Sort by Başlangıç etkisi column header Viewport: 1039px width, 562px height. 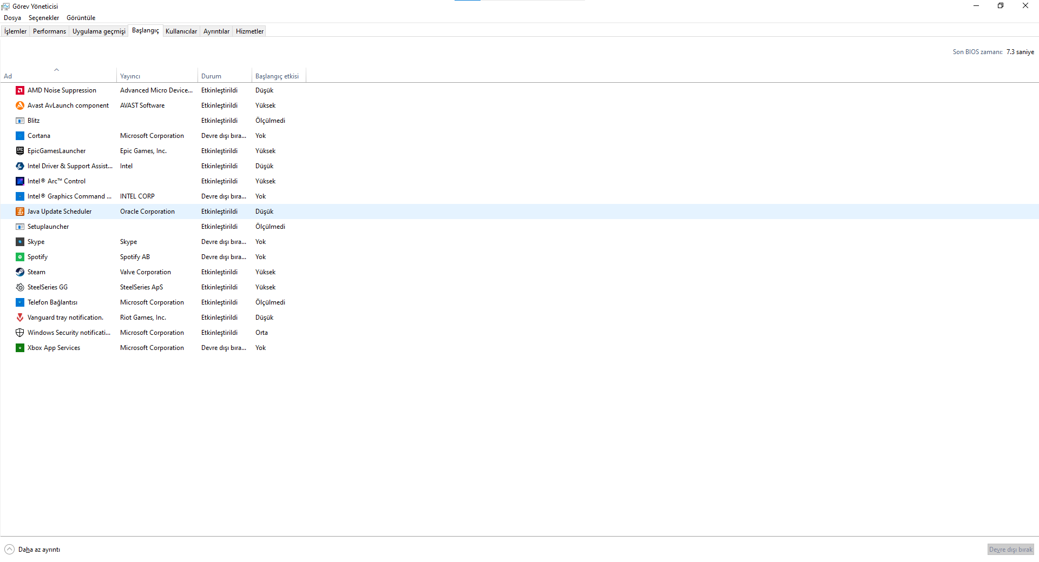279,76
